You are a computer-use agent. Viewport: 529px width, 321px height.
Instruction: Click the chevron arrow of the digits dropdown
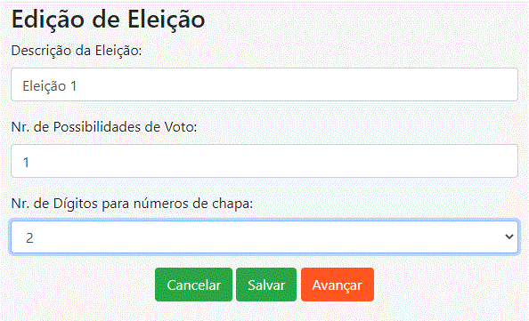(x=509, y=237)
